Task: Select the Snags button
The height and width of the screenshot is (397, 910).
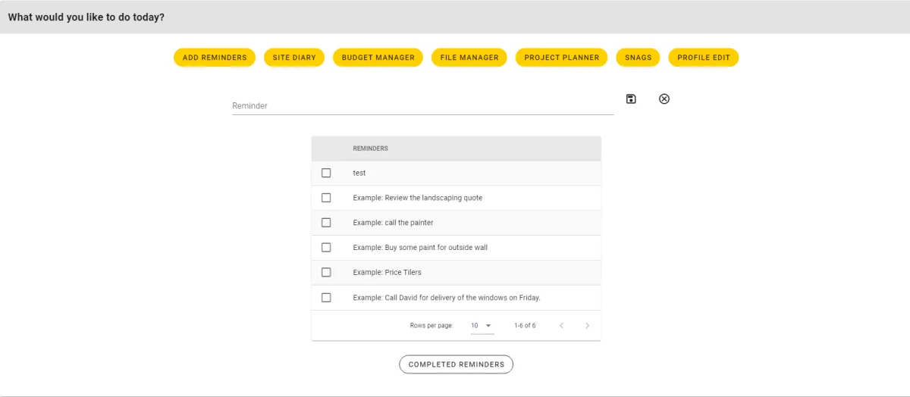Action: pos(638,58)
